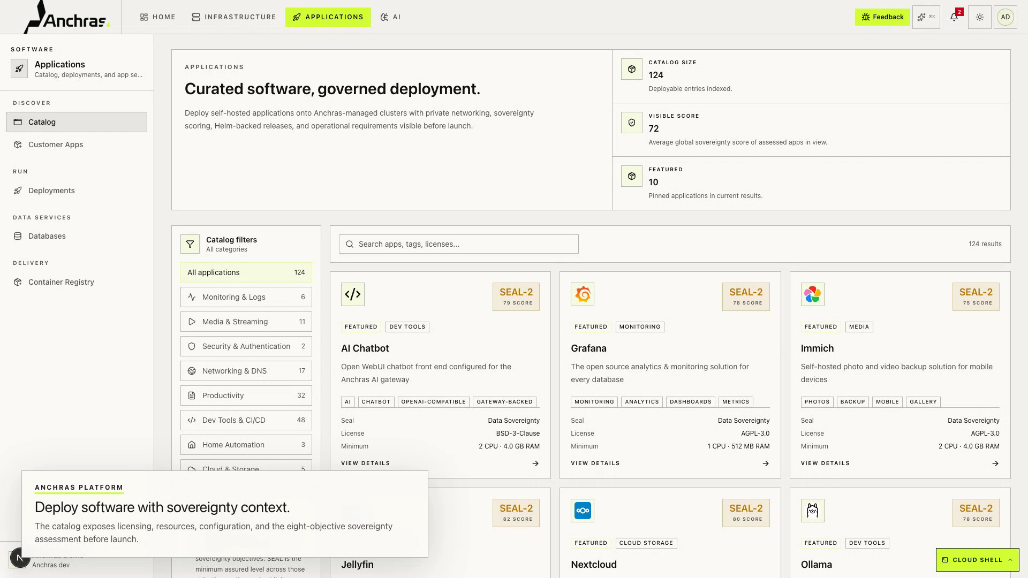Focus the Search apps, tags, licenses field
The image size is (1028, 578).
click(459, 244)
